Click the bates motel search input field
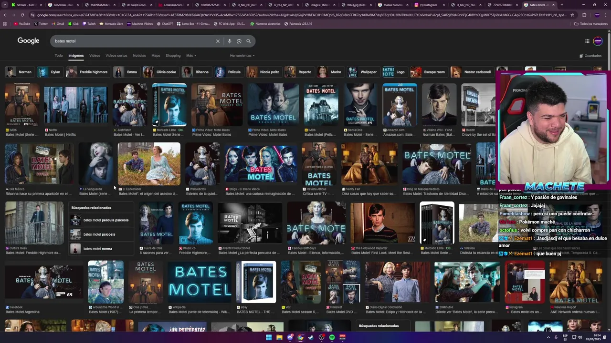 pos(134,41)
